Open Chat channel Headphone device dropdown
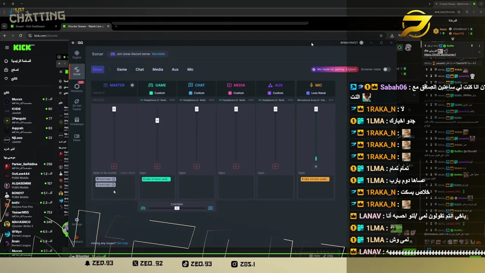485x273 pixels. (197, 100)
